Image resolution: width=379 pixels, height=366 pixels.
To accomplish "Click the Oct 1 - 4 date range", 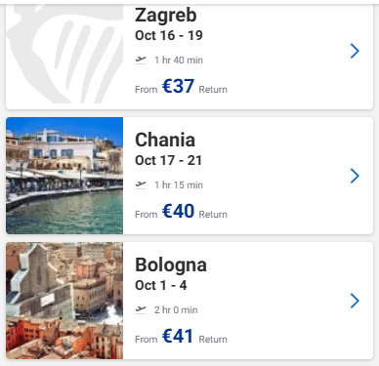I will [161, 285].
